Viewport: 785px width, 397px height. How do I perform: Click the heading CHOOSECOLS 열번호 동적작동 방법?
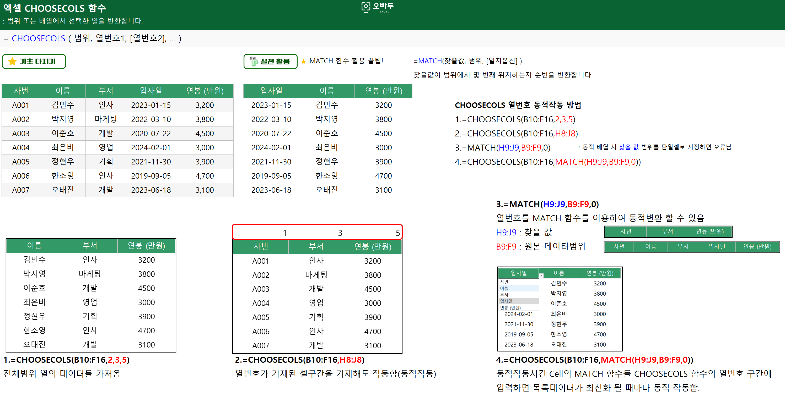pyautogui.click(x=518, y=105)
